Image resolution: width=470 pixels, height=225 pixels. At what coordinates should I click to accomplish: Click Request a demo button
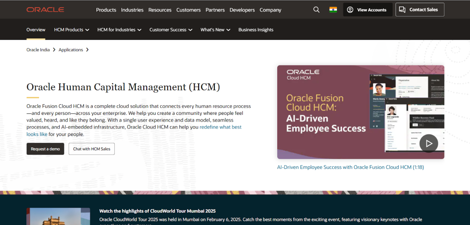[x=45, y=149]
